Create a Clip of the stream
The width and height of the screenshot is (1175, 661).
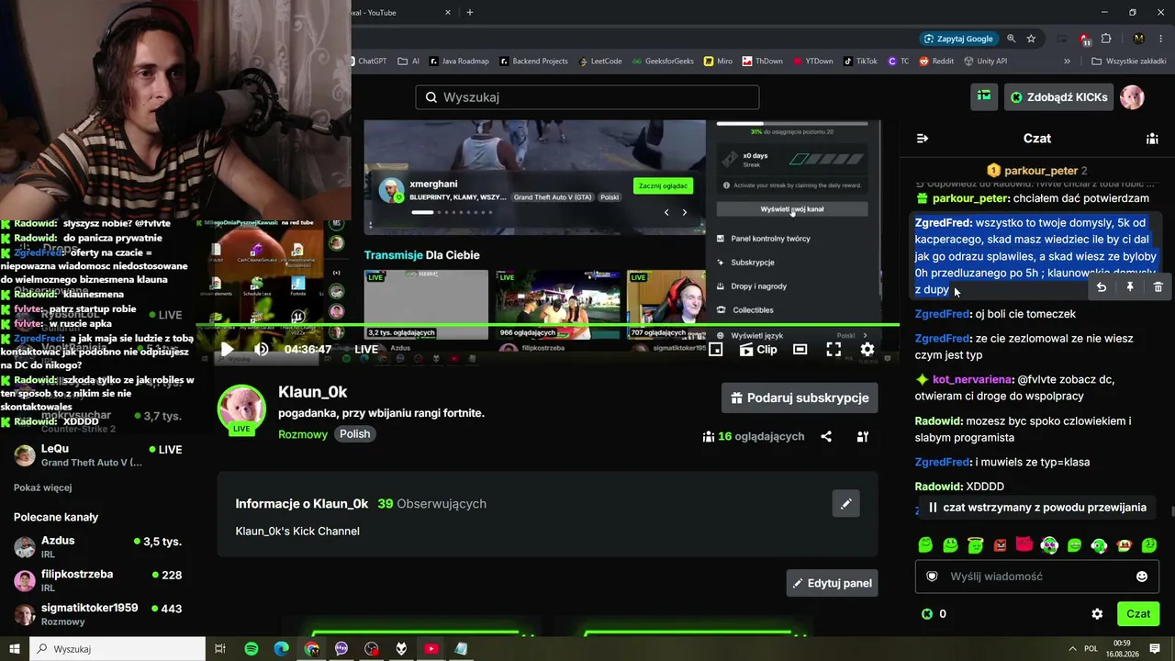click(x=758, y=349)
